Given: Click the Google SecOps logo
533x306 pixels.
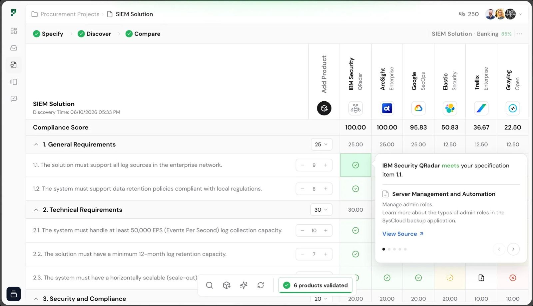Looking at the screenshot, I should (x=418, y=108).
